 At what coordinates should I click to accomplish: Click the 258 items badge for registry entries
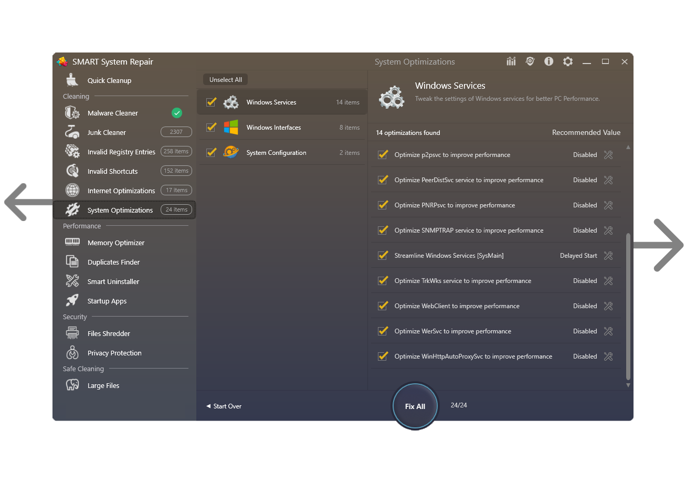(176, 151)
